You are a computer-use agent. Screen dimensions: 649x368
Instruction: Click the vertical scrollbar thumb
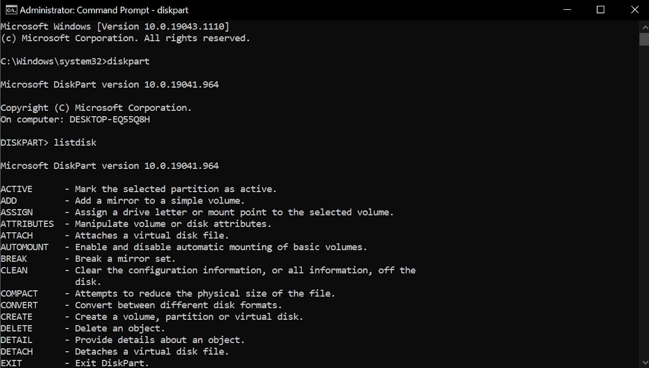coord(644,39)
